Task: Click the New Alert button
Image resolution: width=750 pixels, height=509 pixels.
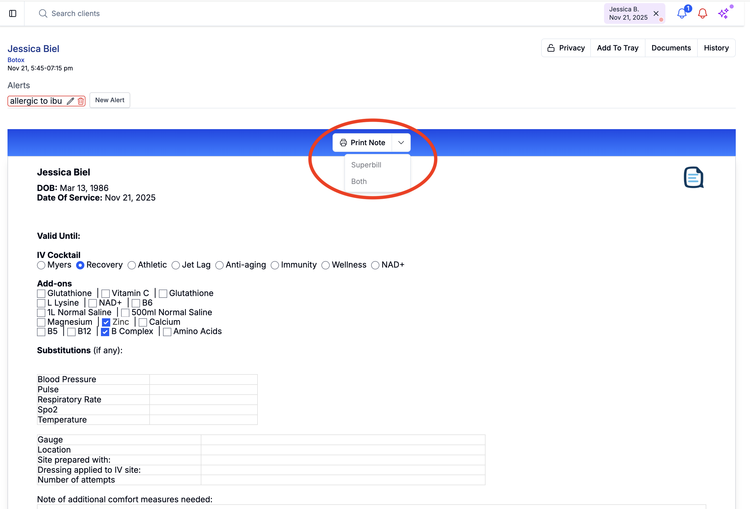Action: tap(110, 100)
